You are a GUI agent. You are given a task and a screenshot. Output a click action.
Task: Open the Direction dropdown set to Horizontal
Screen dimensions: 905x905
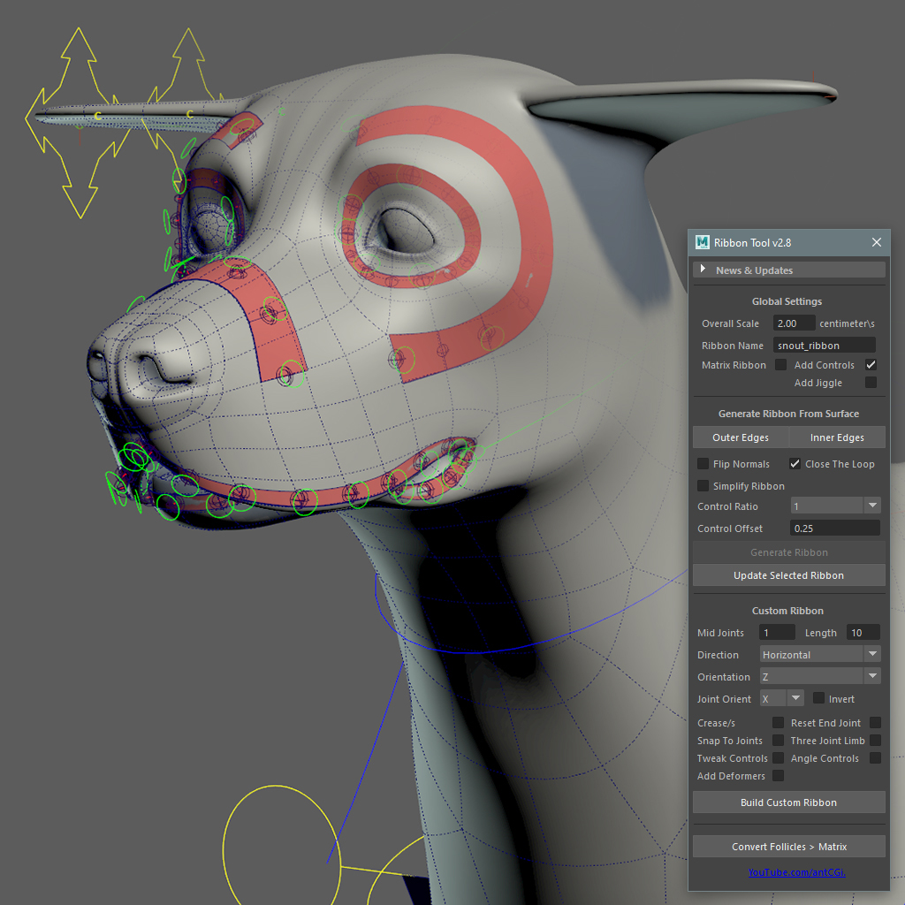pos(820,655)
